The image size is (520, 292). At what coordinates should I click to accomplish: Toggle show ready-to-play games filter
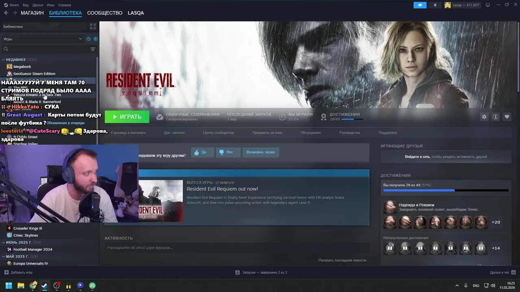tap(95, 39)
